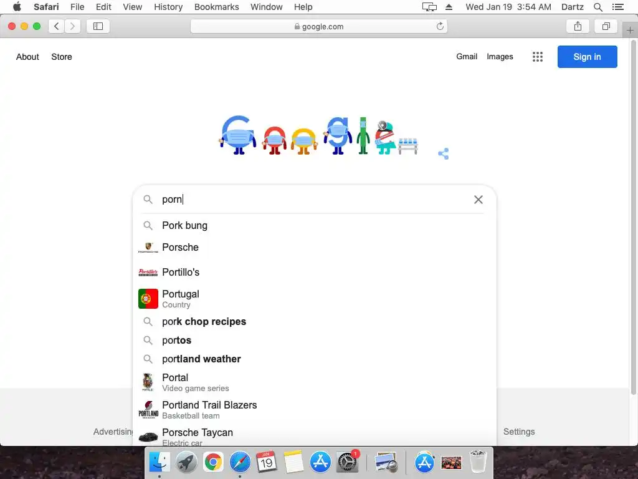Click the Safari forward arrow button
The image size is (638, 479).
72,26
